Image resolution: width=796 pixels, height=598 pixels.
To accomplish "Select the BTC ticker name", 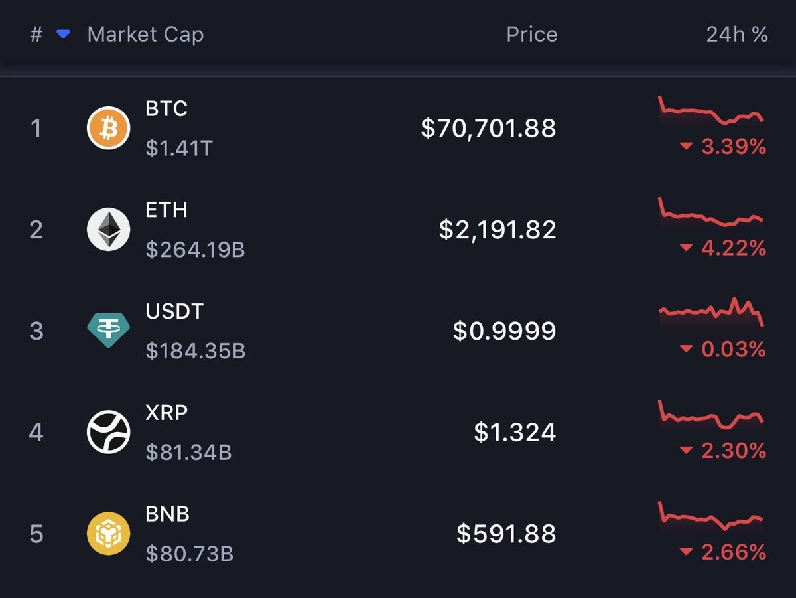I will click(166, 108).
